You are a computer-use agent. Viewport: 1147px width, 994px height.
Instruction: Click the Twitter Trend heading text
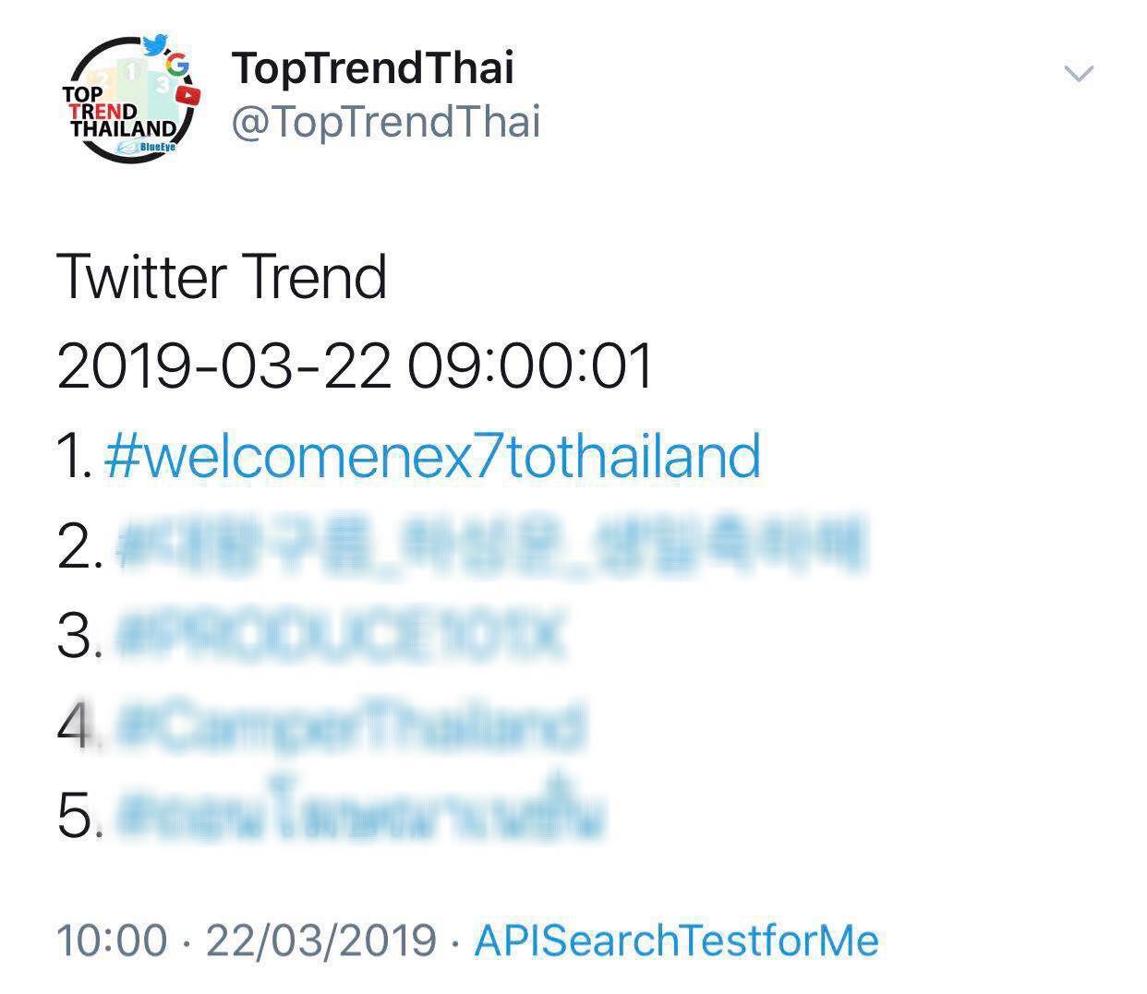tap(222, 277)
